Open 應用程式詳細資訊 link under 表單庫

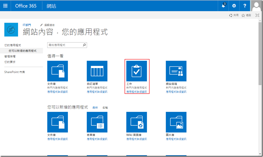97,139
